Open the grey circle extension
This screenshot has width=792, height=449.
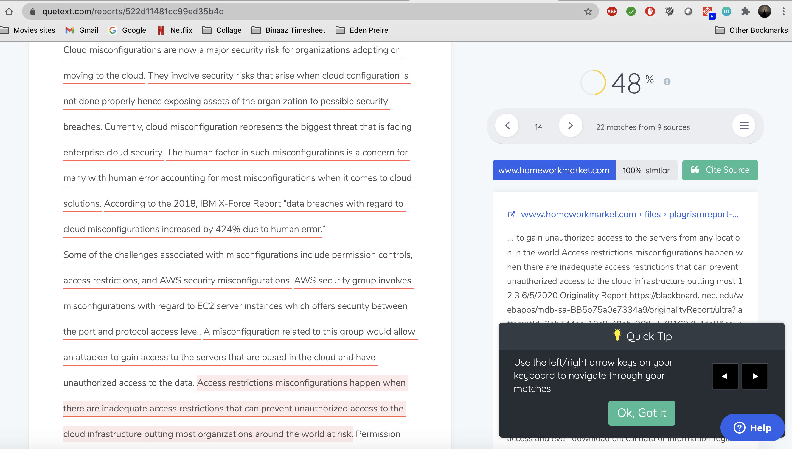point(688,11)
